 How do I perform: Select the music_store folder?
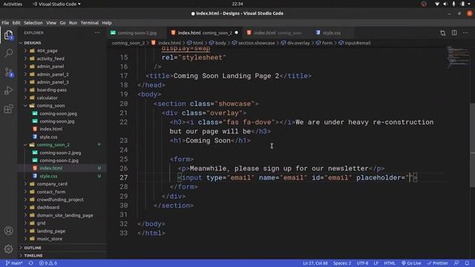[x=50, y=239]
